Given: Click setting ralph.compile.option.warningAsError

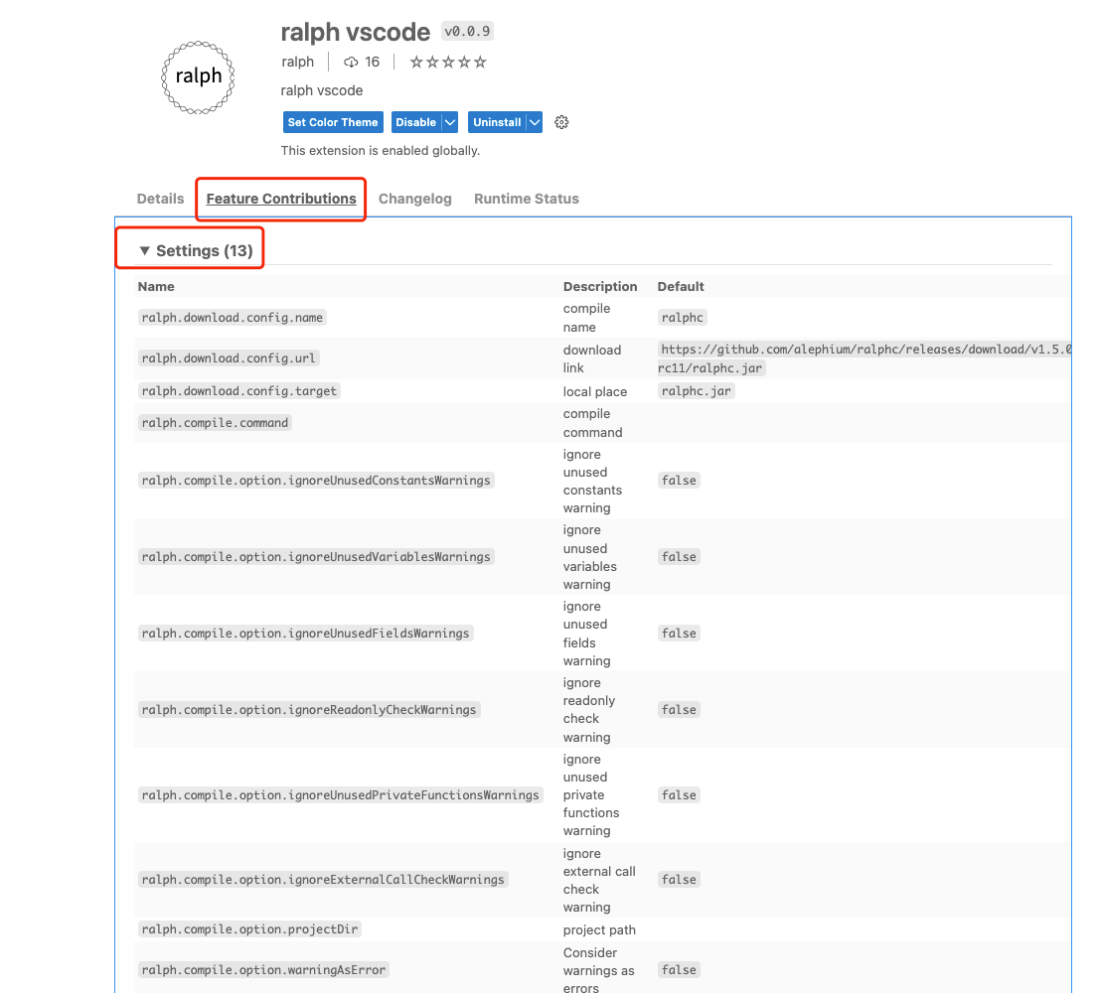Looking at the screenshot, I should coord(263,970).
